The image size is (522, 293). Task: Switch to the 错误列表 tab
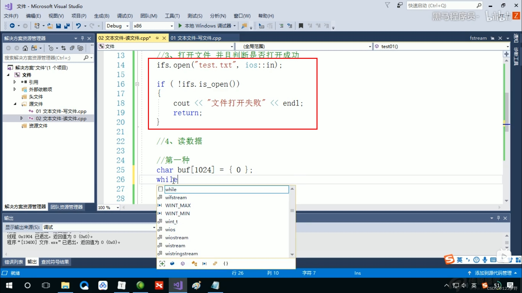(x=14, y=262)
